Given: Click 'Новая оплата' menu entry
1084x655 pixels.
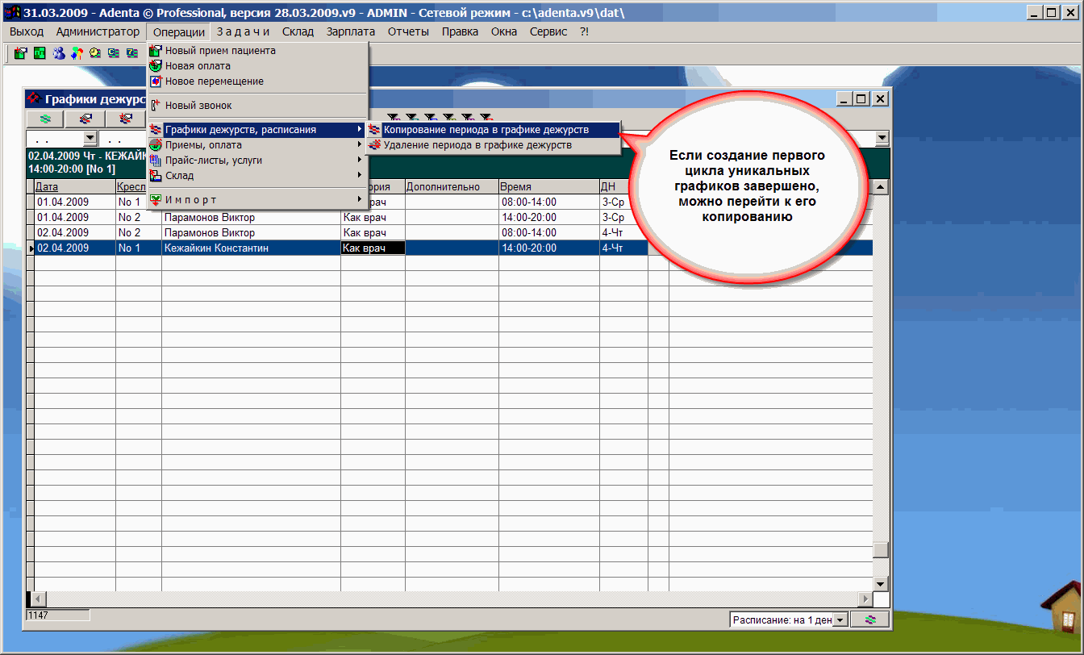Looking at the screenshot, I should pyautogui.click(x=198, y=66).
